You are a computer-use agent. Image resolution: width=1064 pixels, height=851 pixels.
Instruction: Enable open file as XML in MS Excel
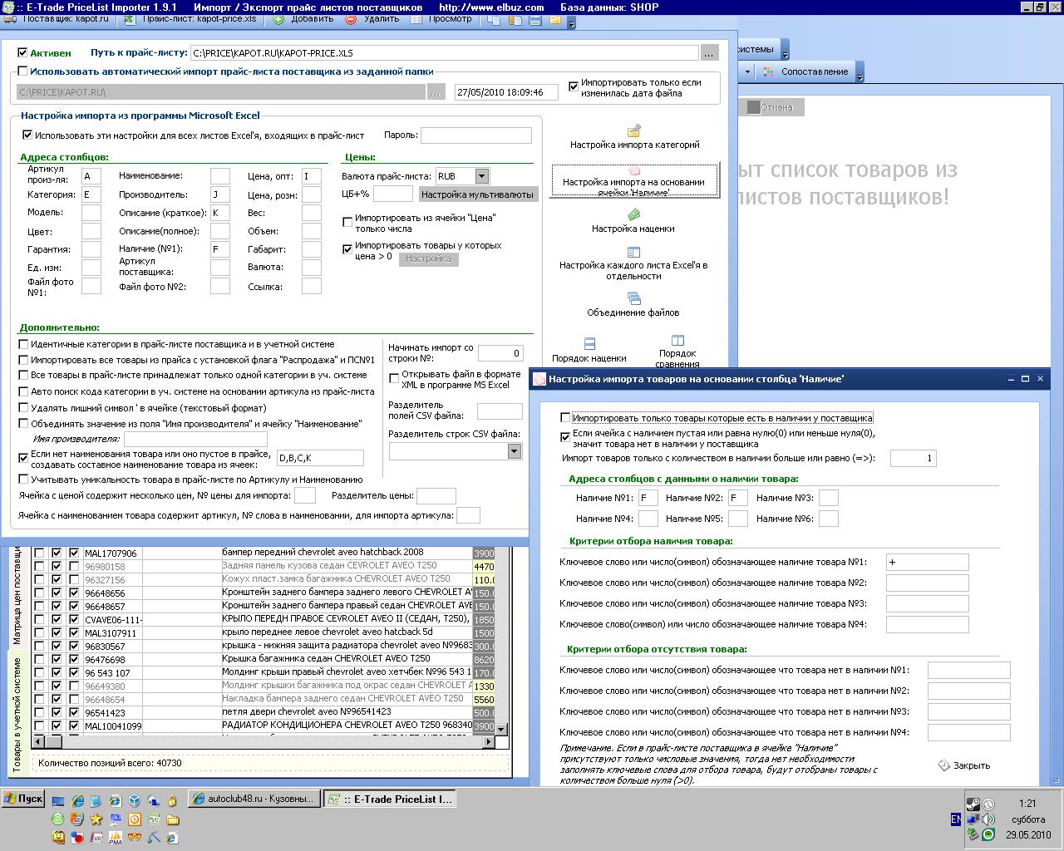pos(394,378)
